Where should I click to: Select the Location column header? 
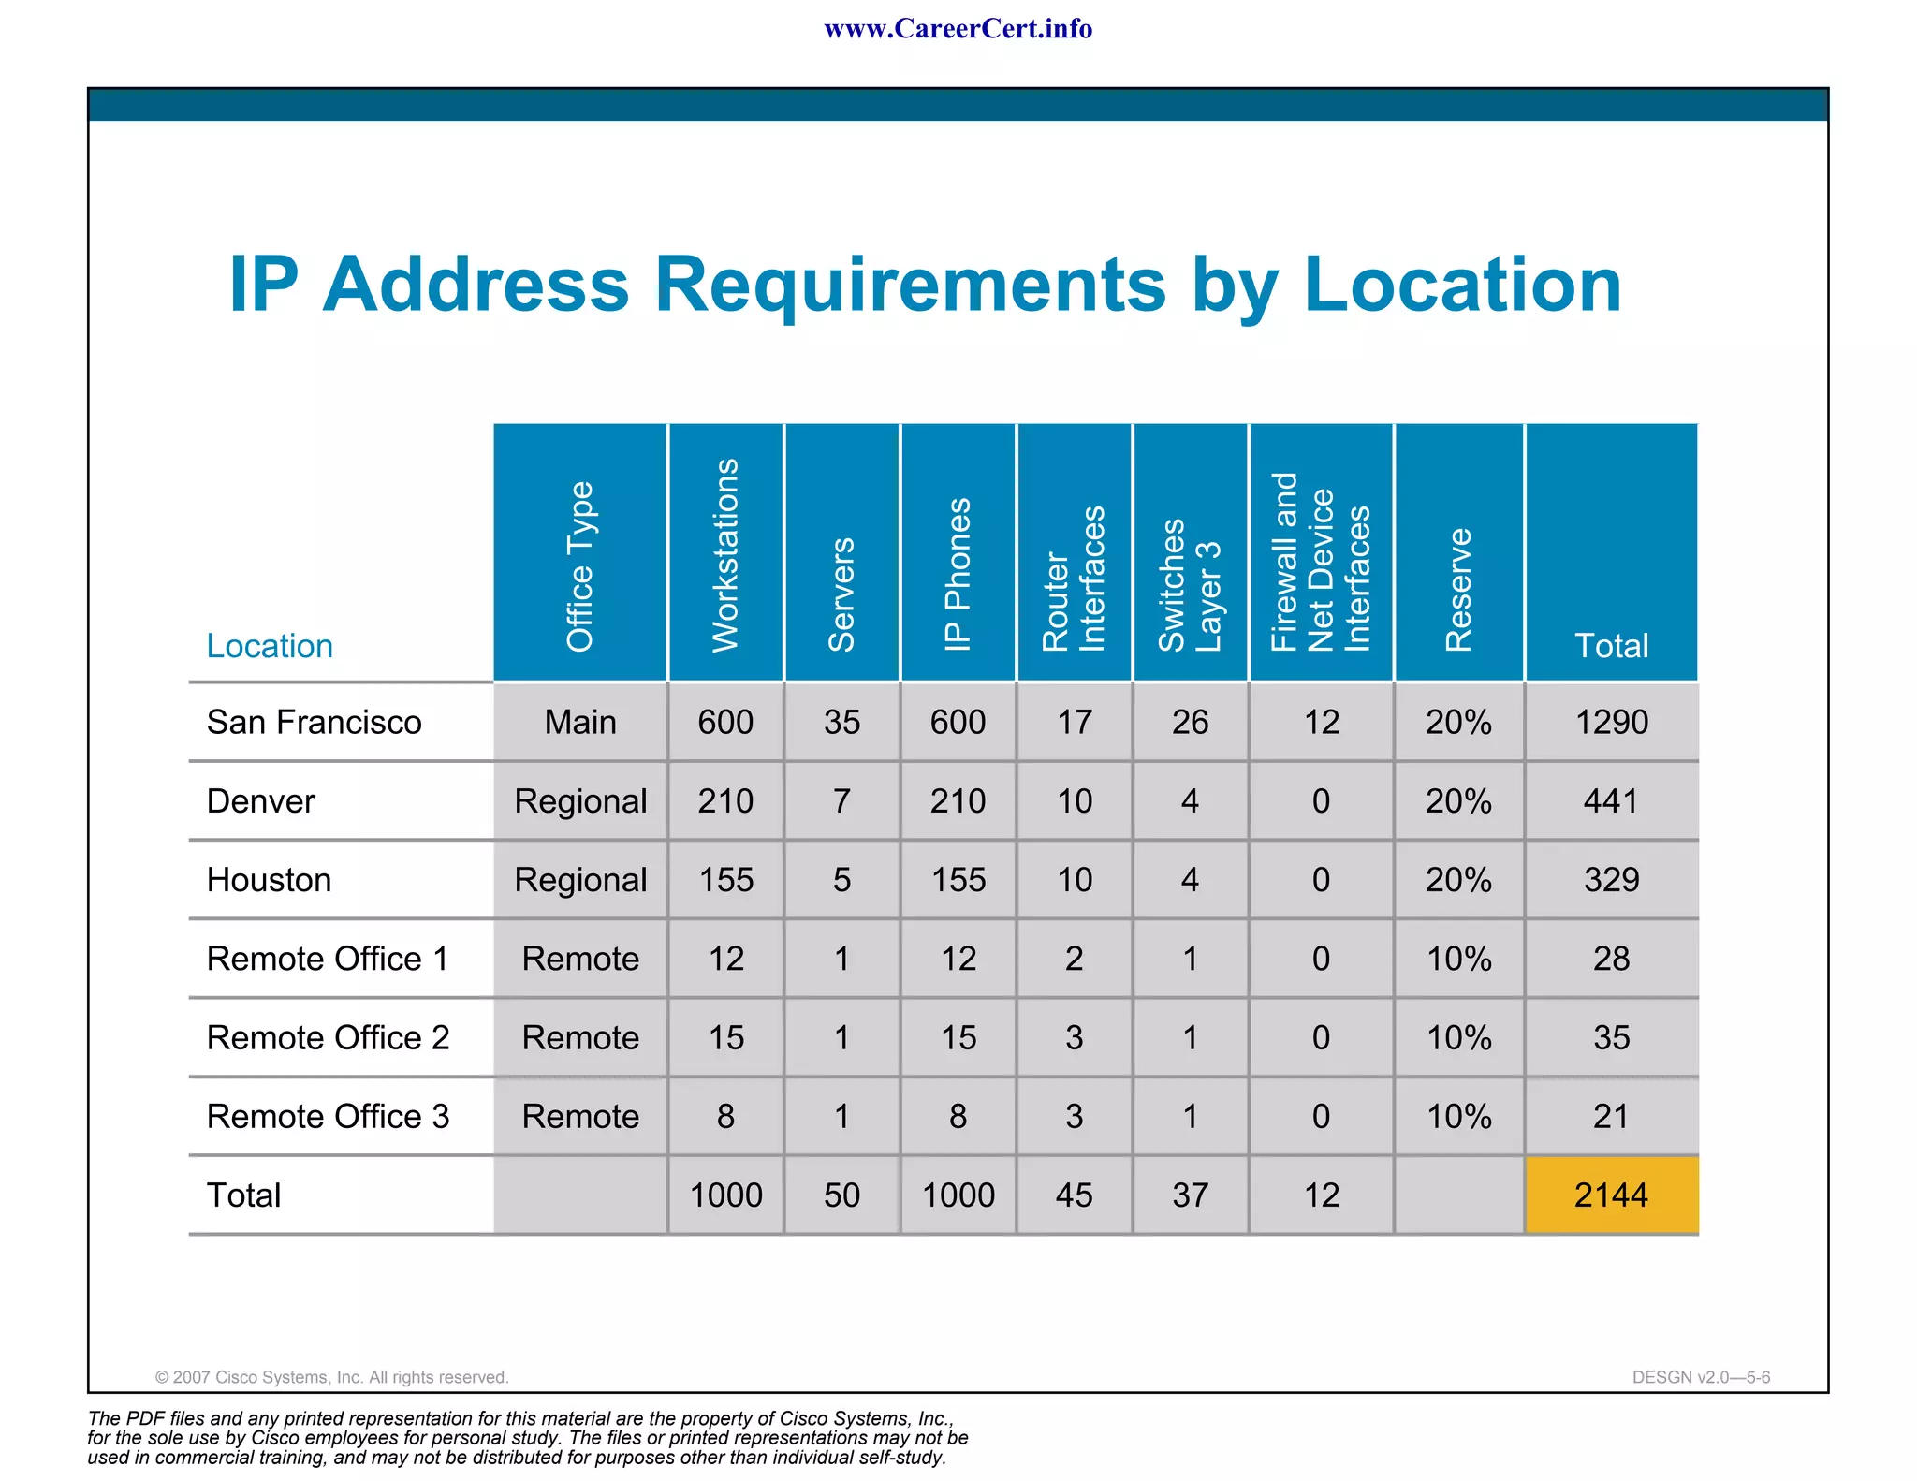tap(270, 646)
